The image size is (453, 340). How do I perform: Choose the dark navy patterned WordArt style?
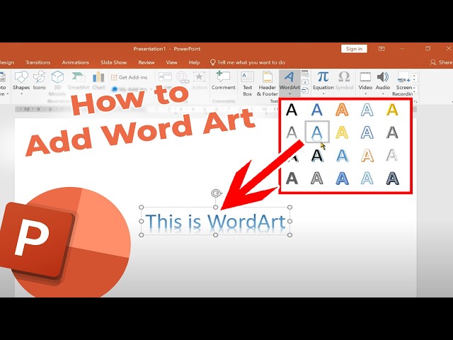point(392,178)
